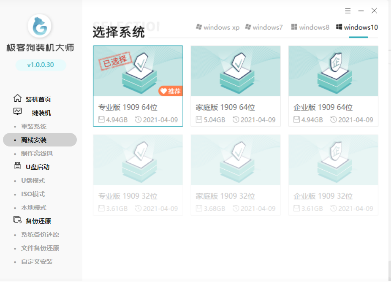Click the 专业版 1909 64位 title text
The height and width of the screenshot is (282, 391).
(x=128, y=107)
